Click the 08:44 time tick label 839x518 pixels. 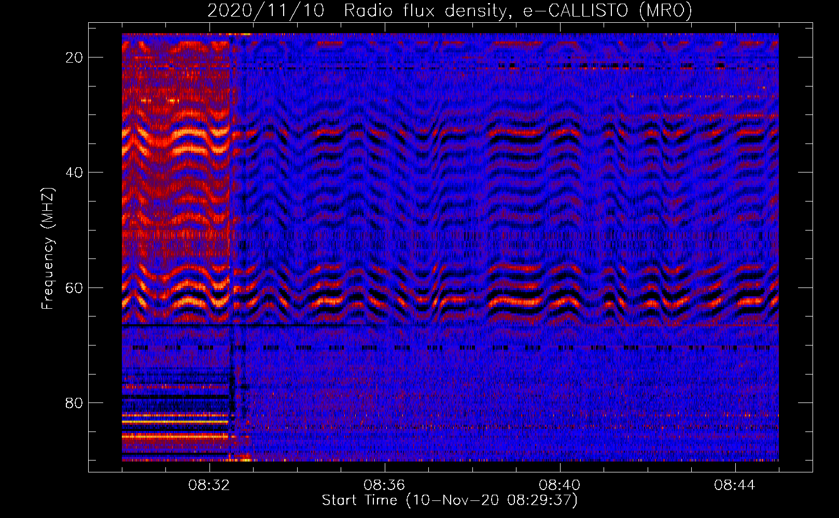click(735, 485)
